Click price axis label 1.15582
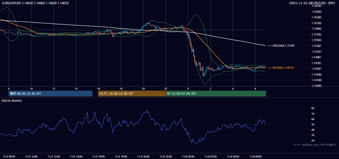The height and width of the screenshot is (159, 339). point(316,40)
